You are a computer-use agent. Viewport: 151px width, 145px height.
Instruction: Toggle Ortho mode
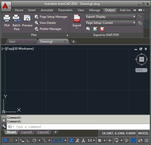click(28, 140)
